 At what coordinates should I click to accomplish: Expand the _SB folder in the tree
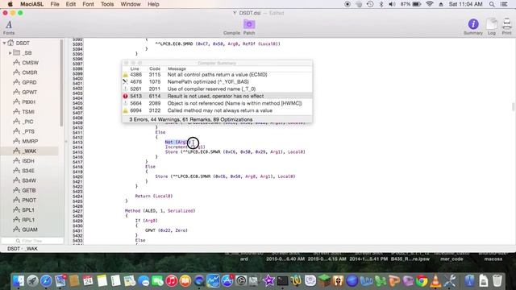[x=10, y=52]
